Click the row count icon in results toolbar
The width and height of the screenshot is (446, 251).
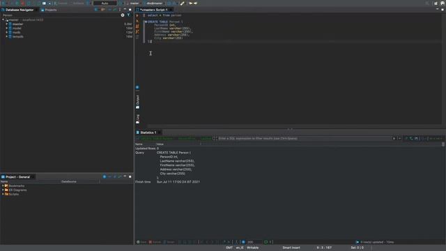coord(266,242)
